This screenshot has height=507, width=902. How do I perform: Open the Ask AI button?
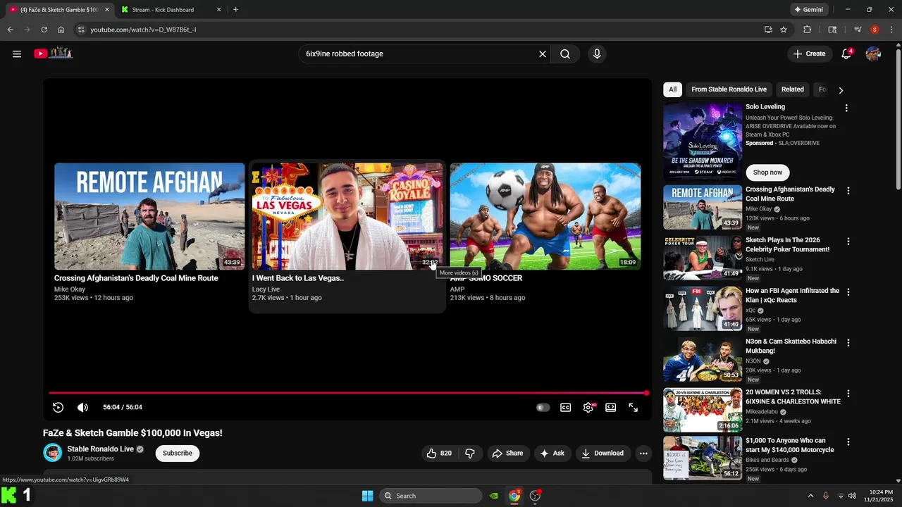tap(552, 453)
